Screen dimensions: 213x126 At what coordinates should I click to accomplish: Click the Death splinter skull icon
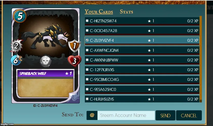click(x=46, y=61)
